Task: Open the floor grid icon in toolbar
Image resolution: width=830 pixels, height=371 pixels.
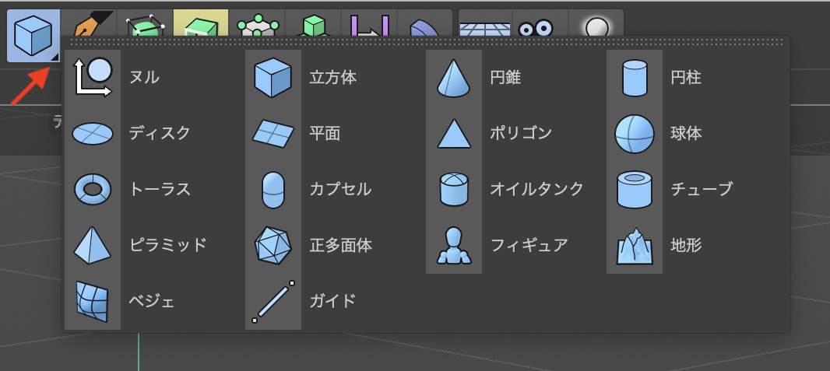Action: [484, 27]
